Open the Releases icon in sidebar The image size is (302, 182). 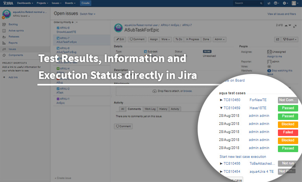5,36
